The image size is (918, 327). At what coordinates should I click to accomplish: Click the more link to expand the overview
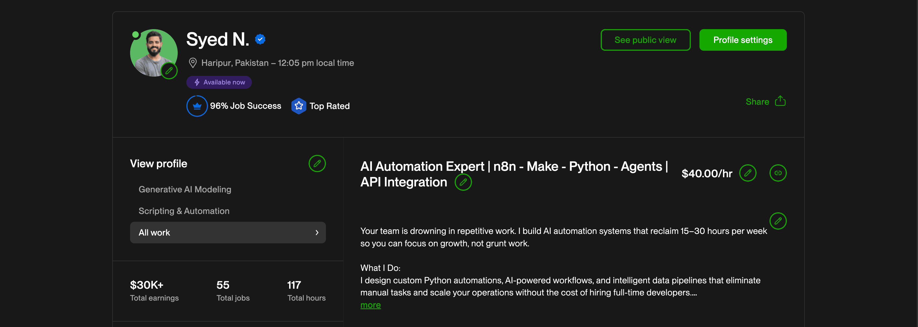(x=370, y=305)
